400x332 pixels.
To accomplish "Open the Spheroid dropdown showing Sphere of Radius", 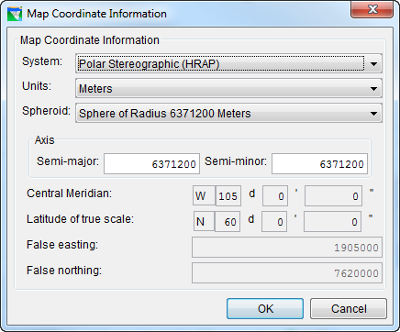I will (228, 113).
